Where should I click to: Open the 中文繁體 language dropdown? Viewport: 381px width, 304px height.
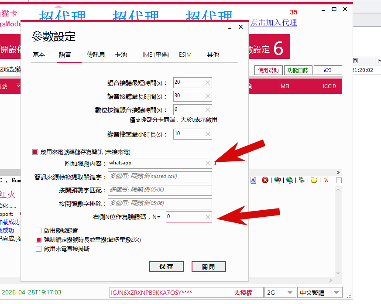[319, 293]
